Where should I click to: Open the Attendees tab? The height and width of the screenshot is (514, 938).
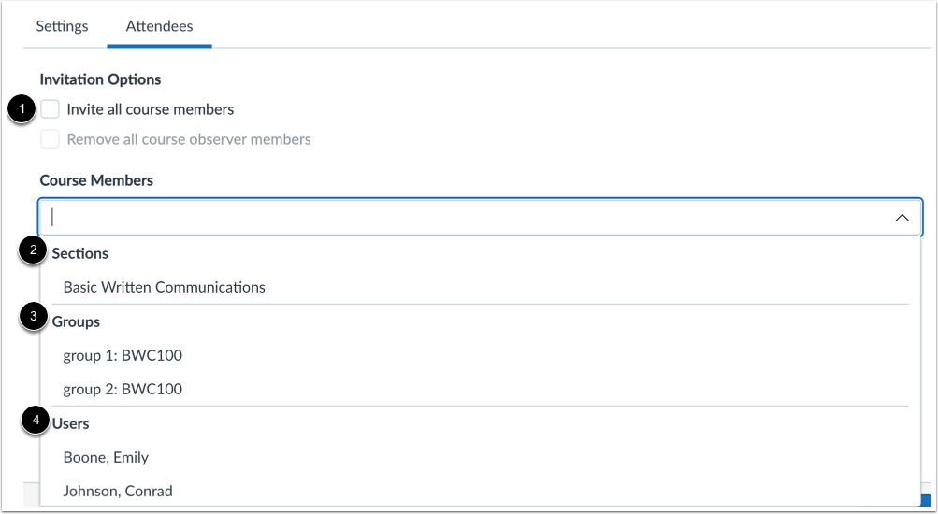160,26
